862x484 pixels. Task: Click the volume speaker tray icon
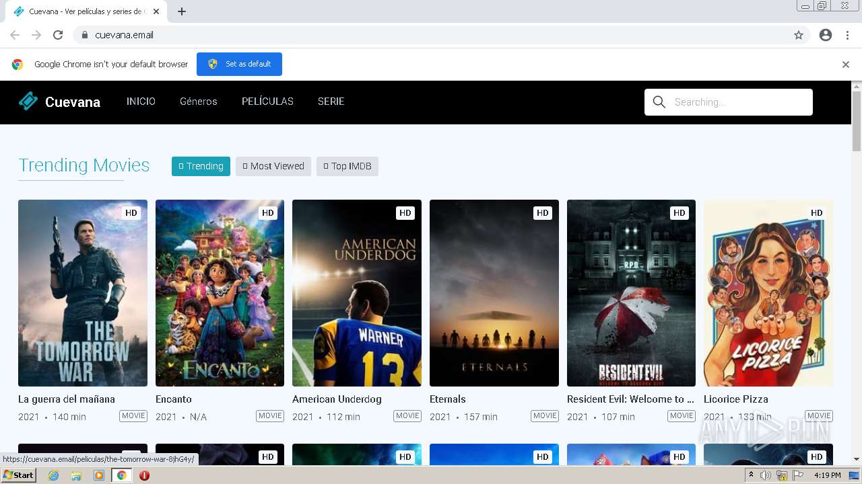(x=766, y=475)
